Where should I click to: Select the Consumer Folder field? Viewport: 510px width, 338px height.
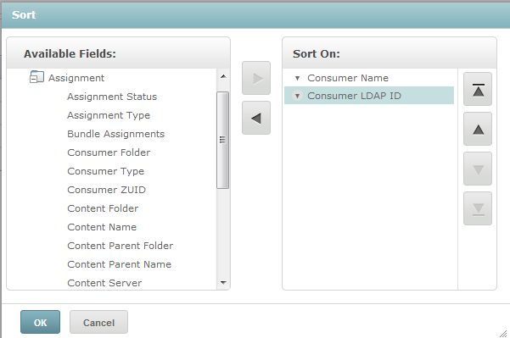point(109,152)
